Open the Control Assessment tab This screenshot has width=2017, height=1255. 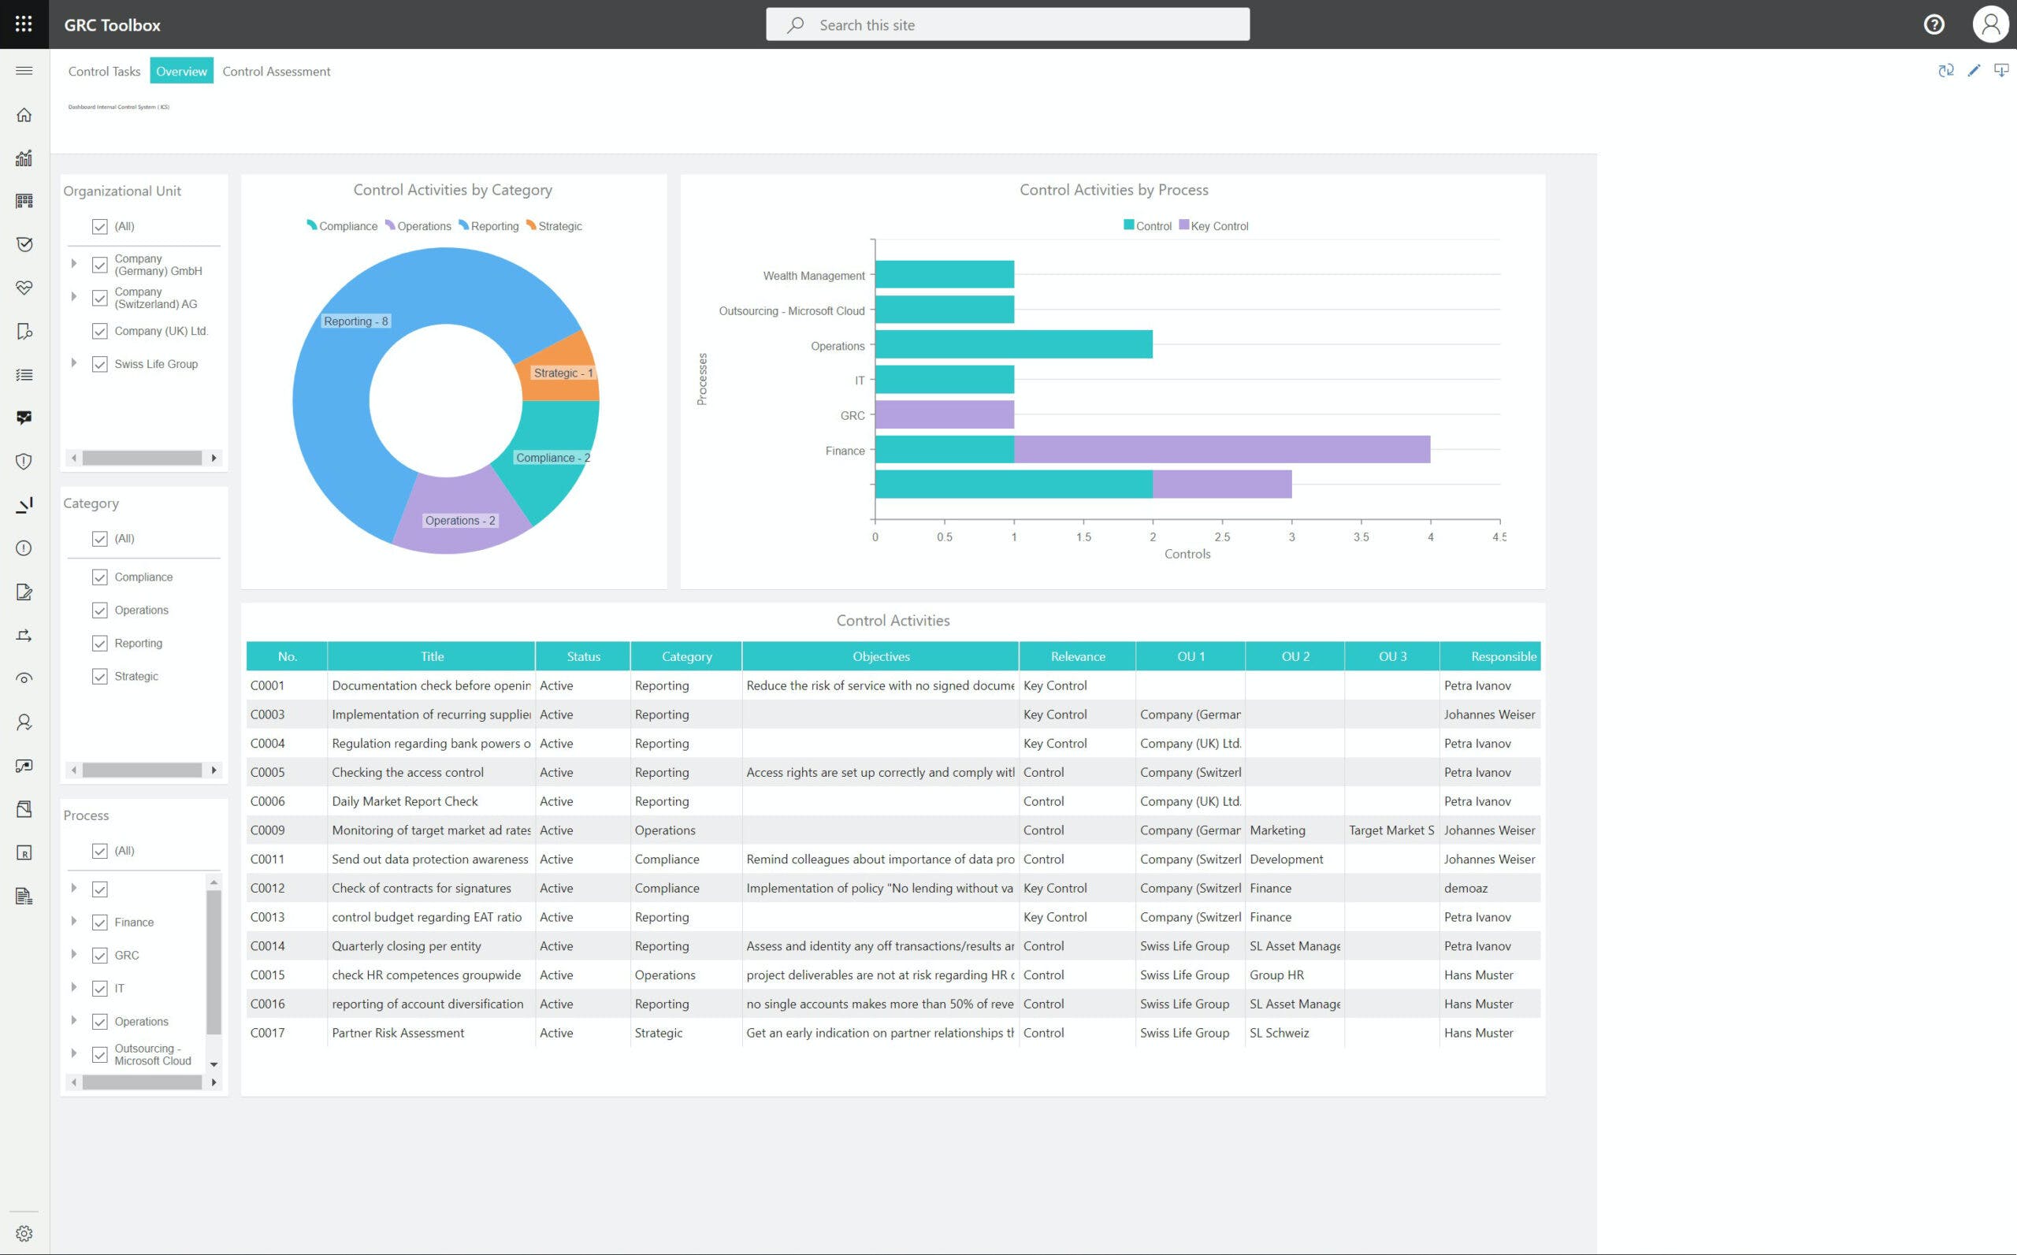tap(276, 72)
